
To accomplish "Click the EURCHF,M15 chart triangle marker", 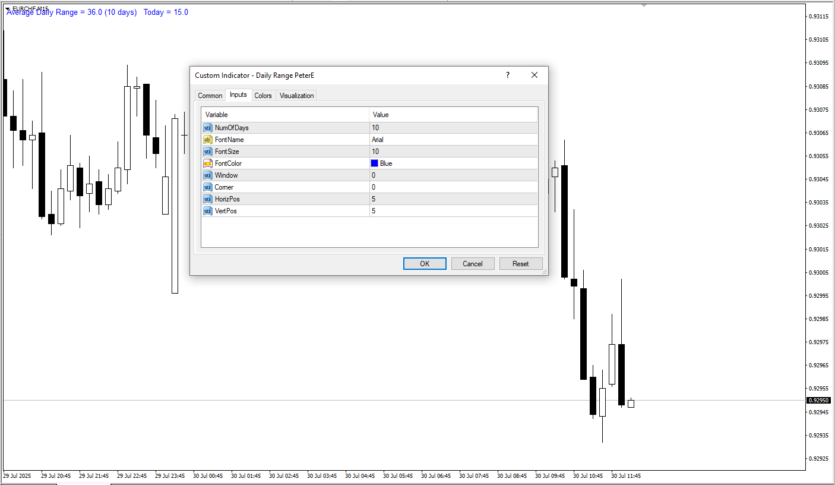I will (8, 8).
